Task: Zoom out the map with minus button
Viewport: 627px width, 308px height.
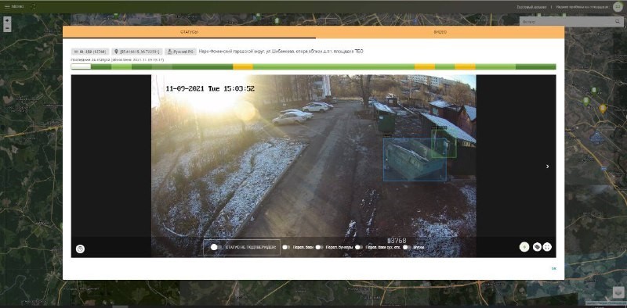Action: click(x=7, y=28)
